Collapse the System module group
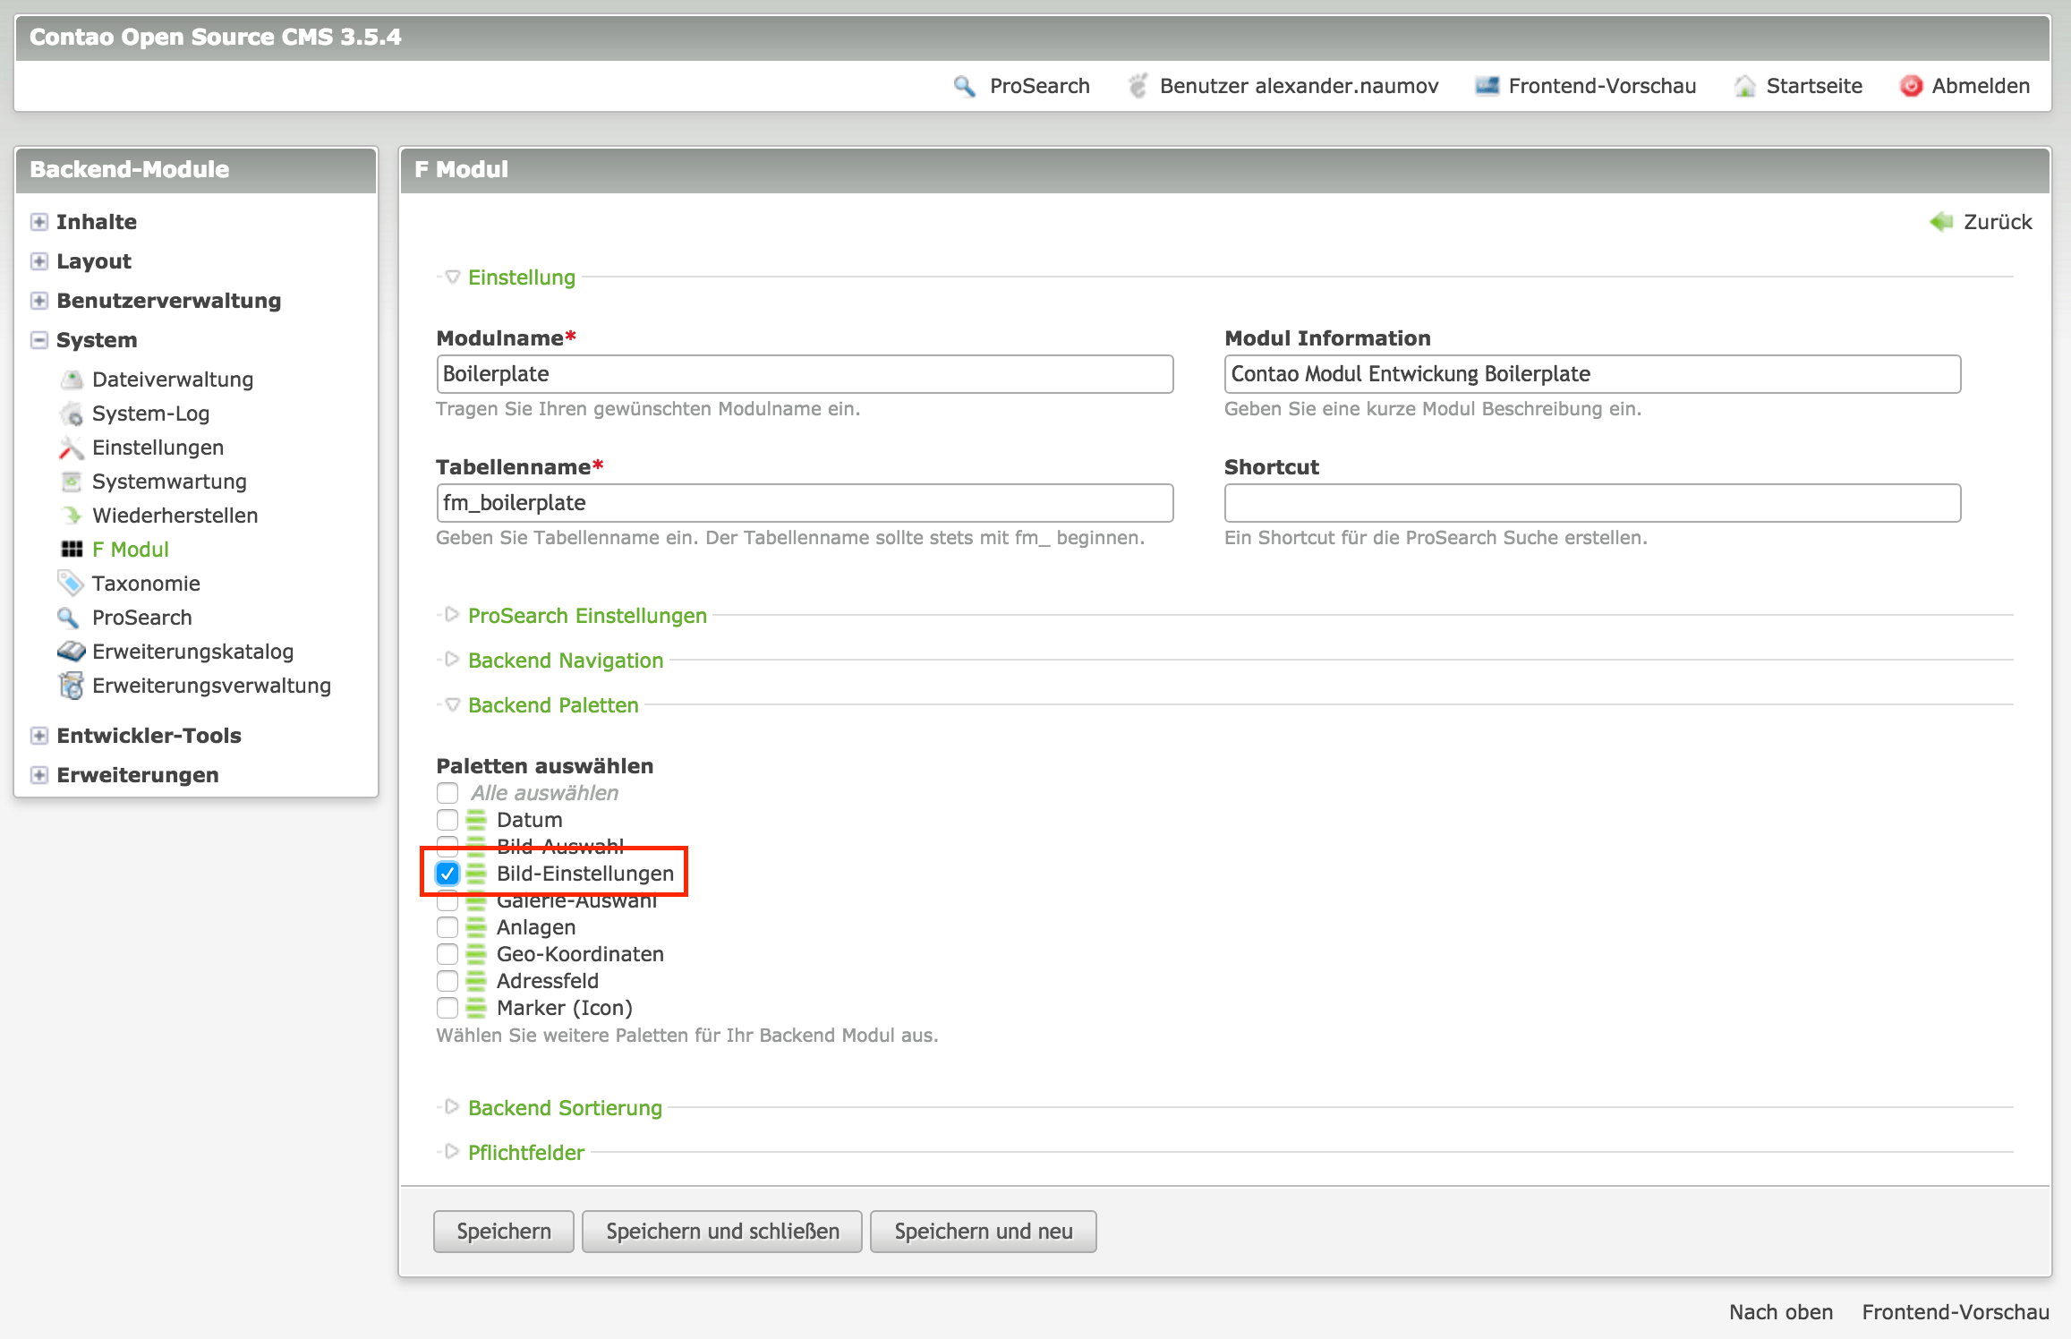This screenshot has width=2071, height=1339. [x=39, y=340]
